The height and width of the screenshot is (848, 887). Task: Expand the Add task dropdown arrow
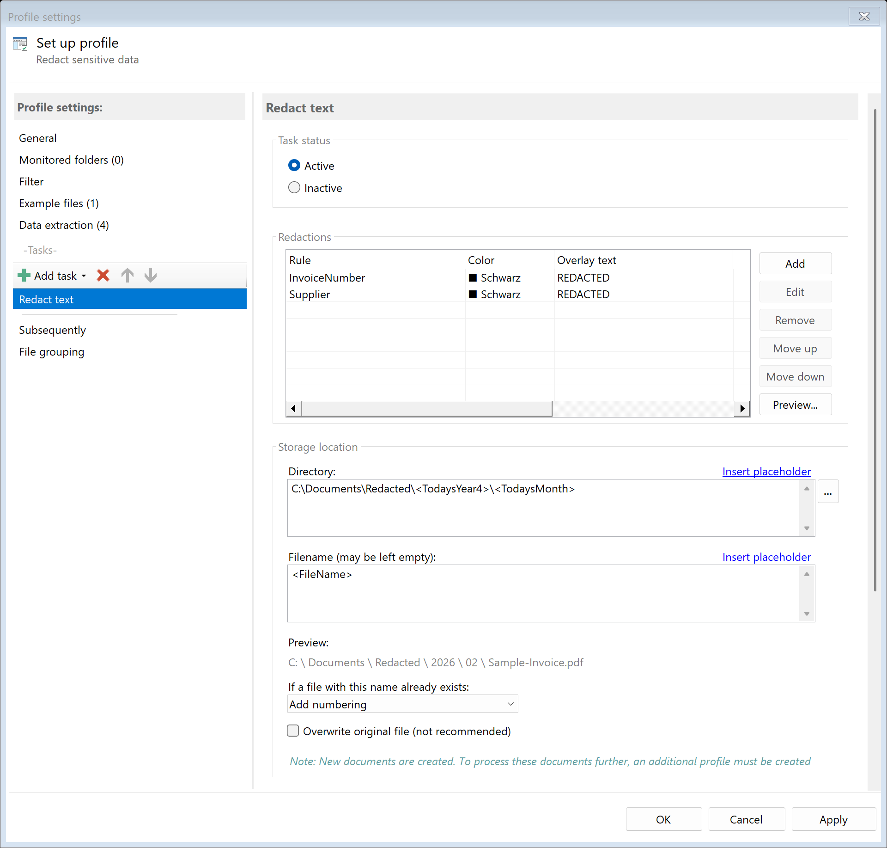coord(84,276)
